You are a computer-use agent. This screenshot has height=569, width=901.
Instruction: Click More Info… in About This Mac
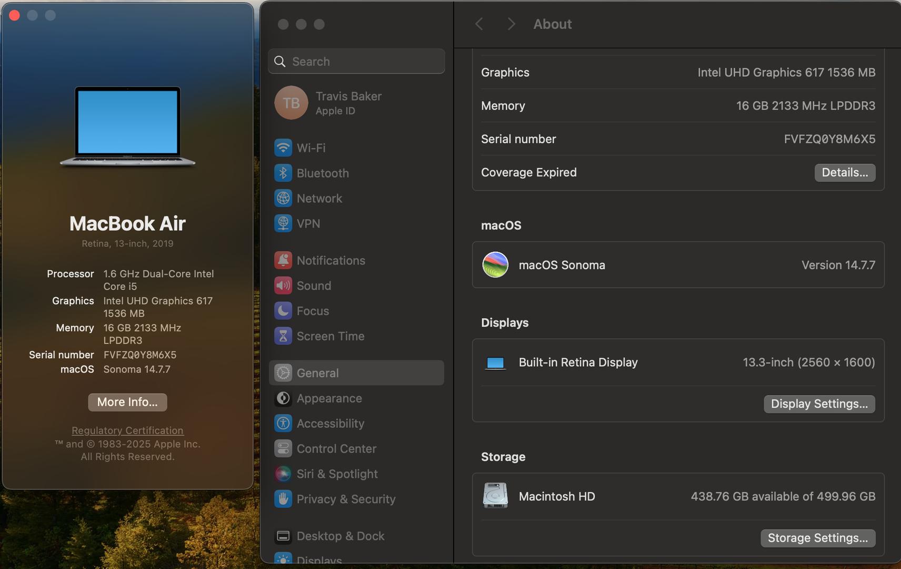pos(127,403)
